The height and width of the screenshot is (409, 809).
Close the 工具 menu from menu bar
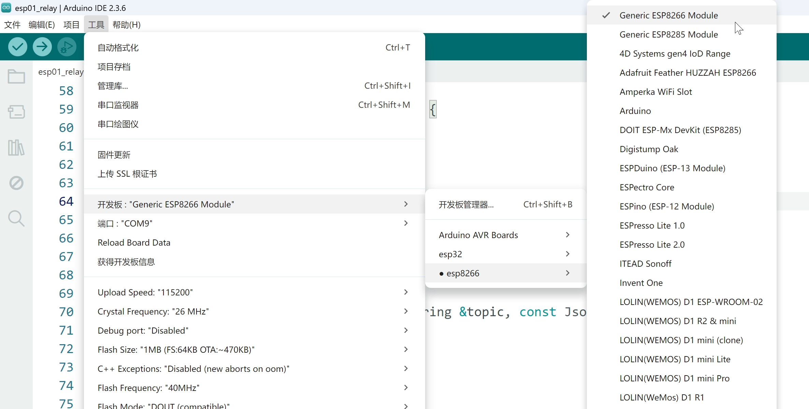[96, 25]
